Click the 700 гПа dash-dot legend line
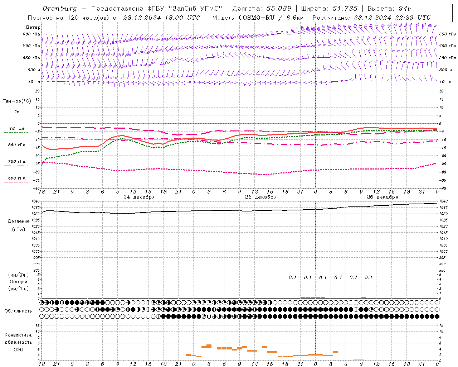 (16, 166)
